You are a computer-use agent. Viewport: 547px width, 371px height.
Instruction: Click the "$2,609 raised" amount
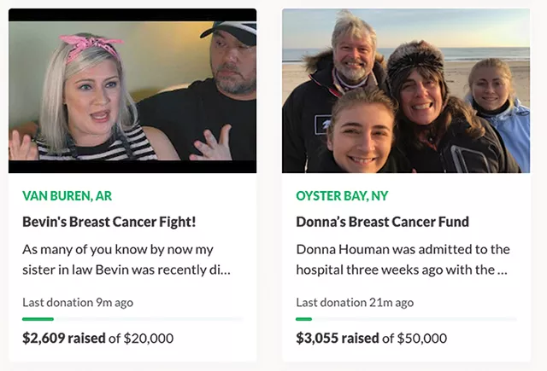63,338
